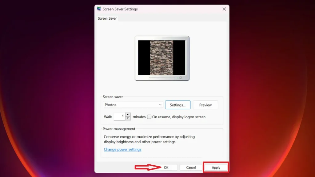This screenshot has height=177, width=315.
Task: Click the Screen Saver Settings title bar icon
Action: (x=99, y=9)
